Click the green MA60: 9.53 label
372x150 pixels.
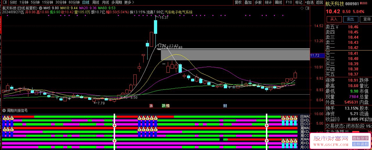107,8
